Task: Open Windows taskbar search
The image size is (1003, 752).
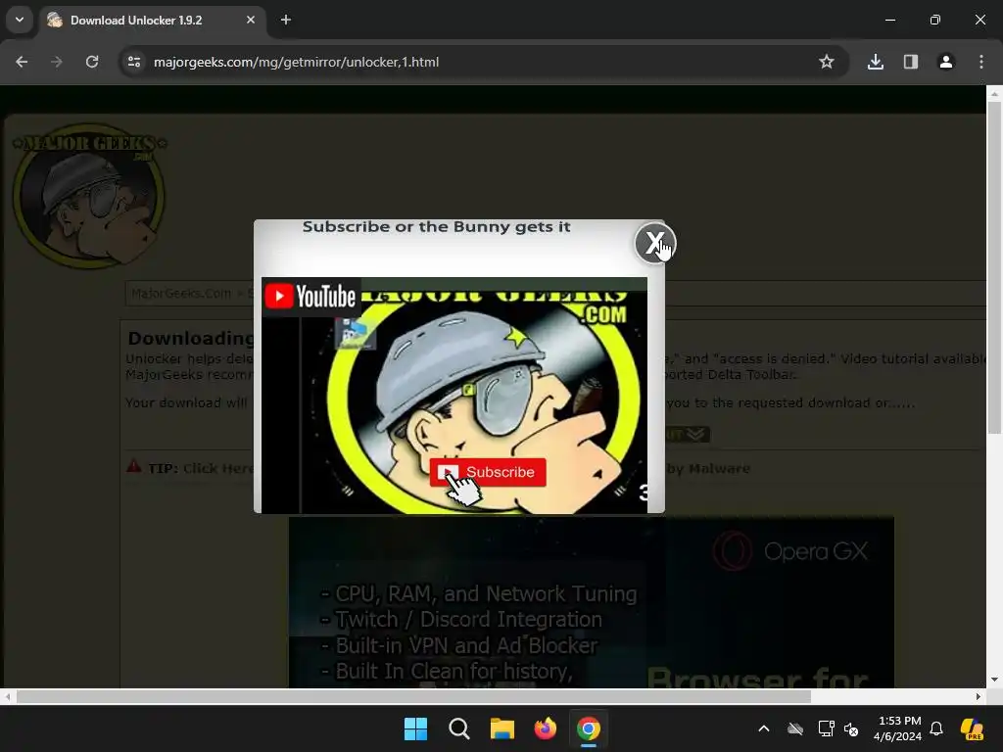Action: pyautogui.click(x=459, y=728)
